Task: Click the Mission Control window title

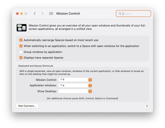Action: pyautogui.click(x=68, y=13)
